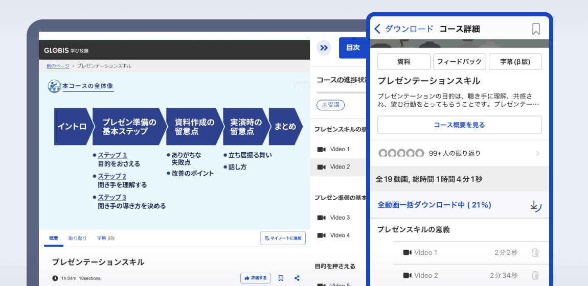Delete downloaded Video 1 with trash icon
Viewport: 588px width, 286px height.
(535, 252)
